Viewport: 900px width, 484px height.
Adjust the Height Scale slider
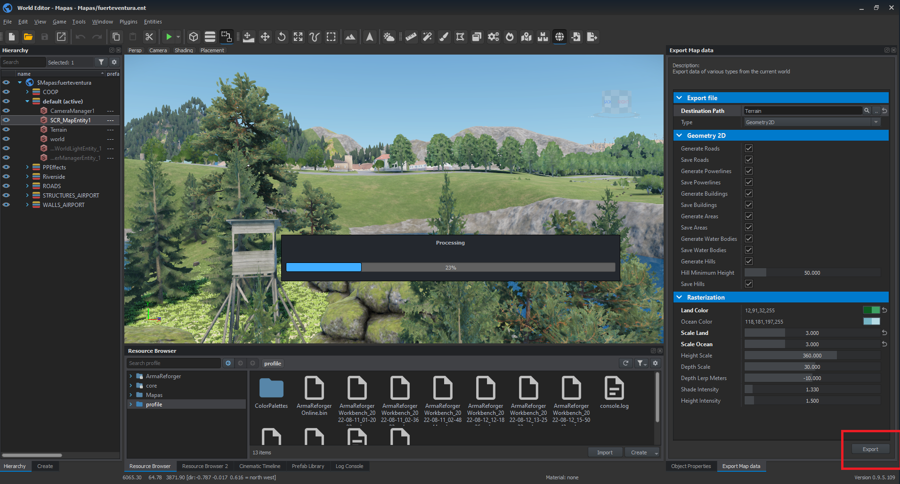(812, 356)
